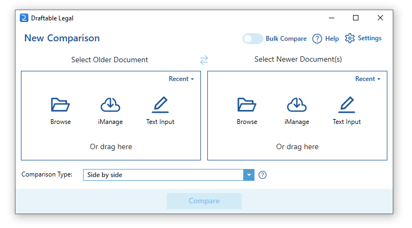The height and width of the screenshot is (228, 412).
Task: Expand Recent list for older document
Action: (x=181, y=79)
